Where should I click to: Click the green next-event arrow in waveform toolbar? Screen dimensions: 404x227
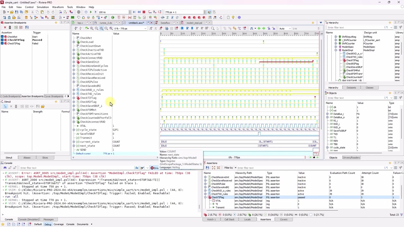point(264,28)
